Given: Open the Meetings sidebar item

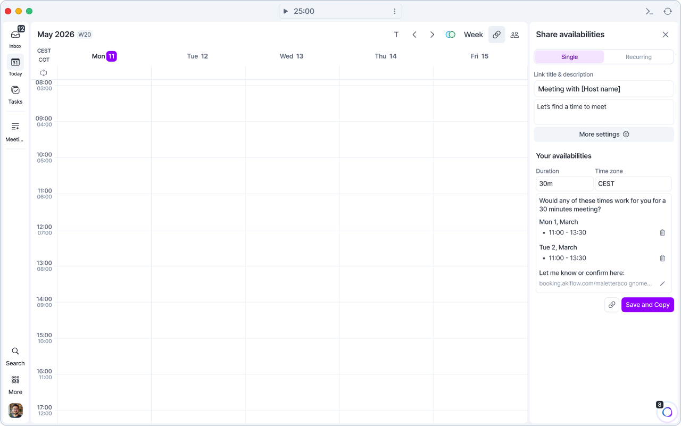Looking at the screenshot, I should 15,131.
